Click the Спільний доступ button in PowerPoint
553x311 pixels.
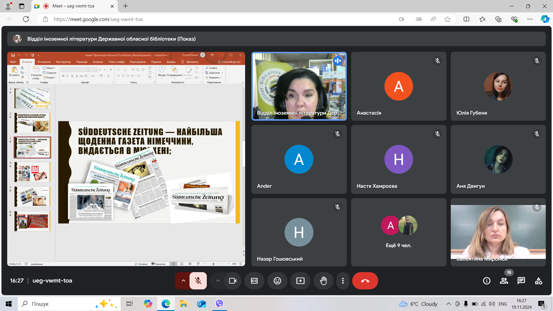pyautogui.click(x=229, y=62)
